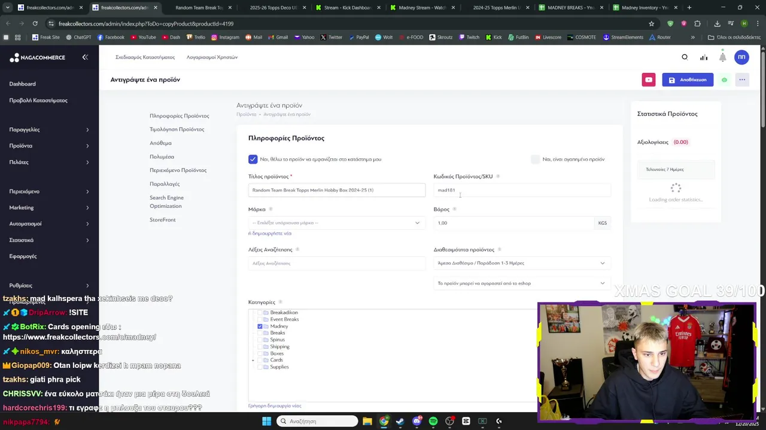This screenshot has height=430, width=766.
Task: Open the notifications bell icon
Action: click(722, 57)
